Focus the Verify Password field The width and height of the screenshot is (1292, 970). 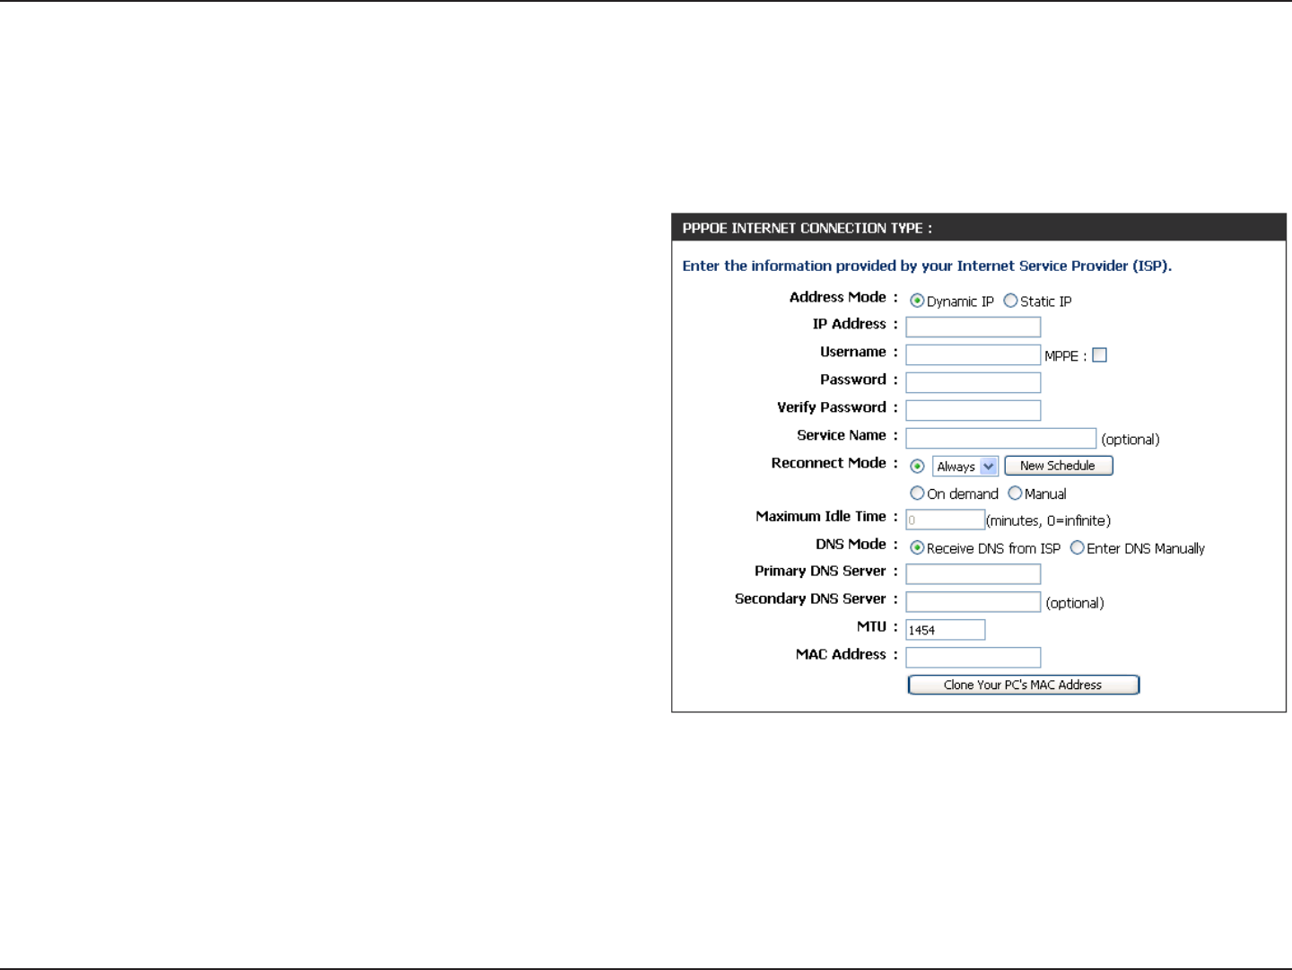click(973, 410)
